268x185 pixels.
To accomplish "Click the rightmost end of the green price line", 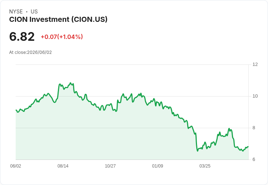I will [248, 147].
